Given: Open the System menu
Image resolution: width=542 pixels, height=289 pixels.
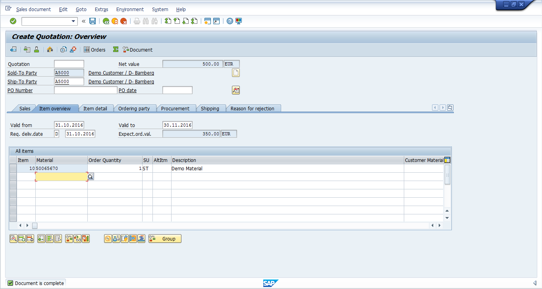Looking at the screenshot, I should (160, 9).
